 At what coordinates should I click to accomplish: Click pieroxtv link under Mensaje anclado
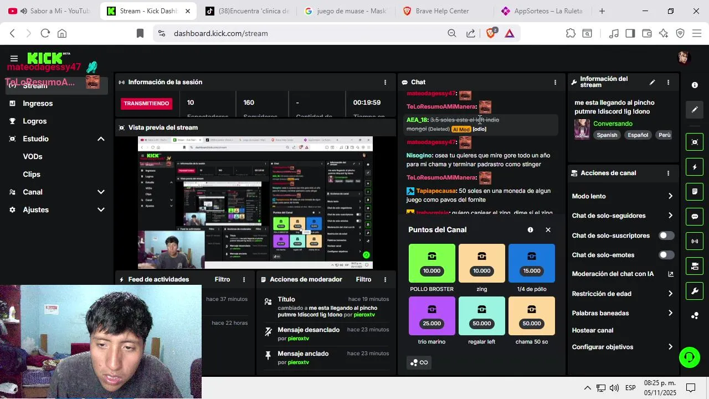pos(298,362)
